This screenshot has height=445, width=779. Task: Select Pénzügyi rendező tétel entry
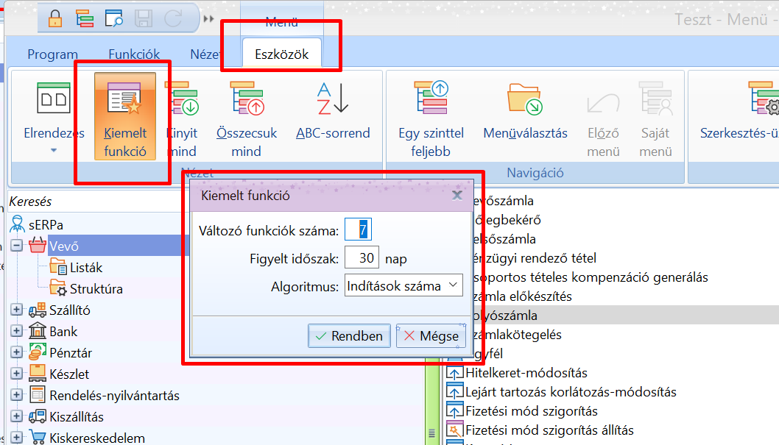pos(534,258)
